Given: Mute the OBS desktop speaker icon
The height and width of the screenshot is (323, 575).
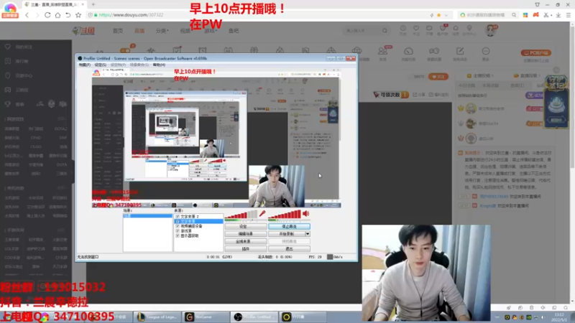Looking at the screenshot, I should click(x=306, y=213).
